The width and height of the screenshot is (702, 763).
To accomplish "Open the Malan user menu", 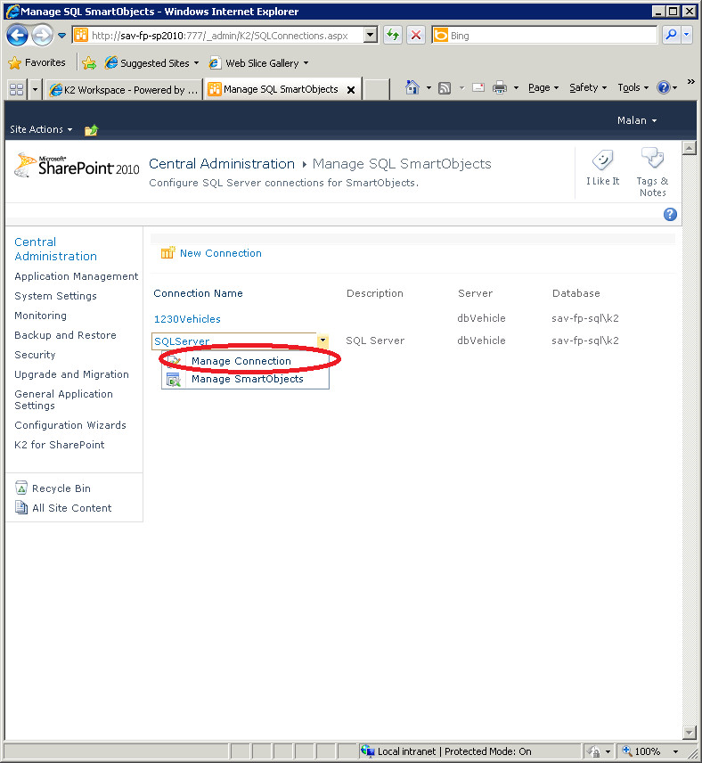I will tap(637, 120).
